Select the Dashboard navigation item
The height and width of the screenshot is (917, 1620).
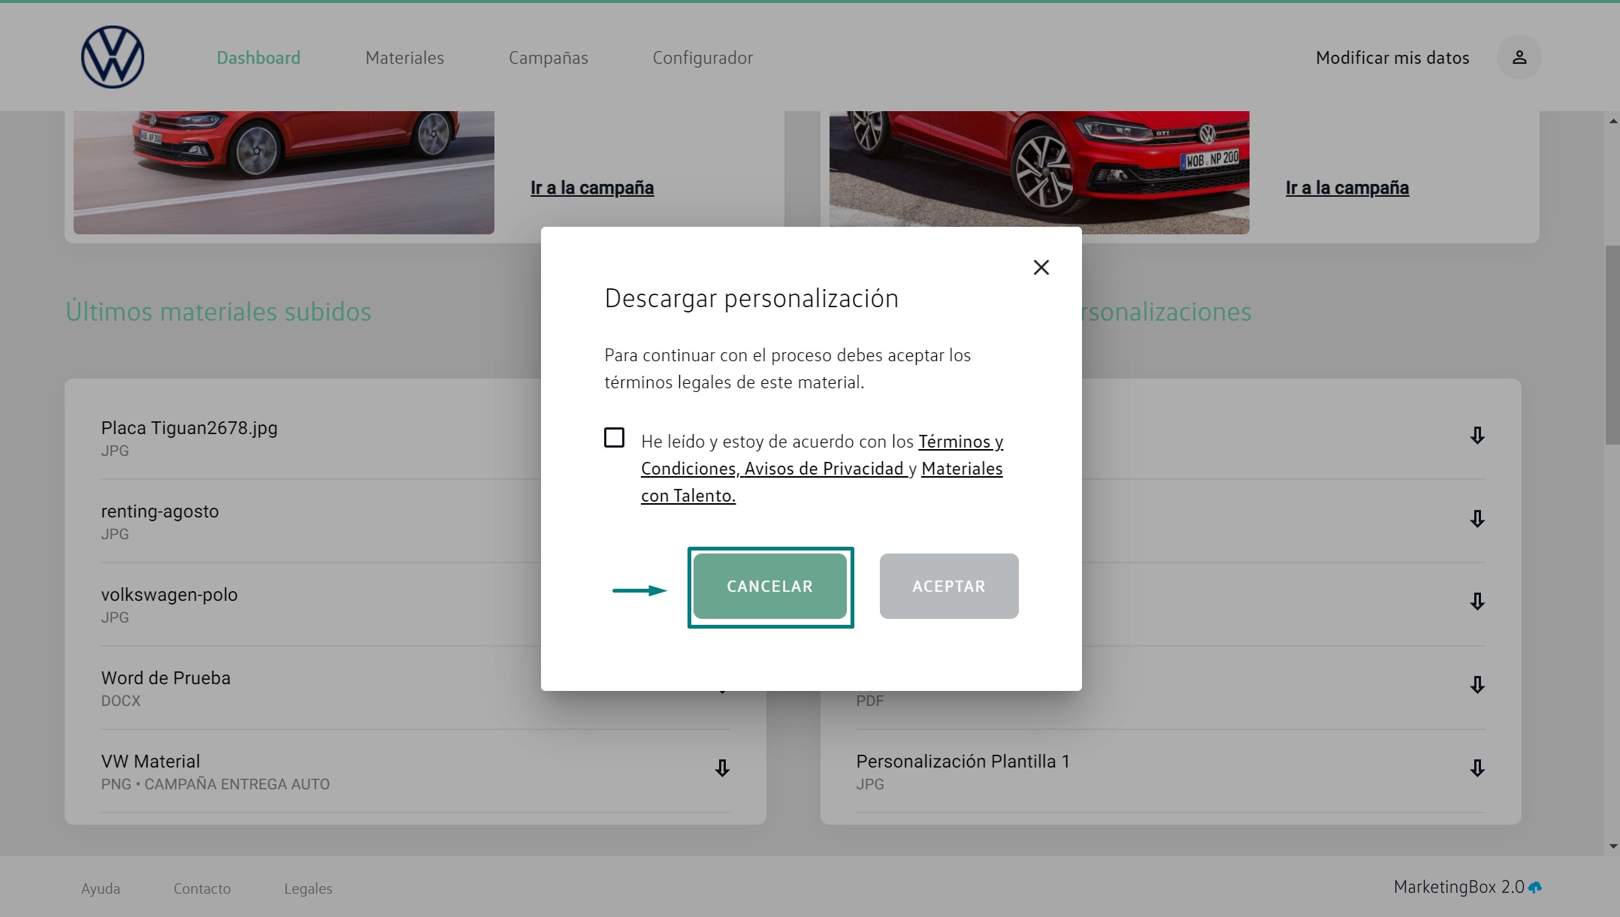pos(258,58)
